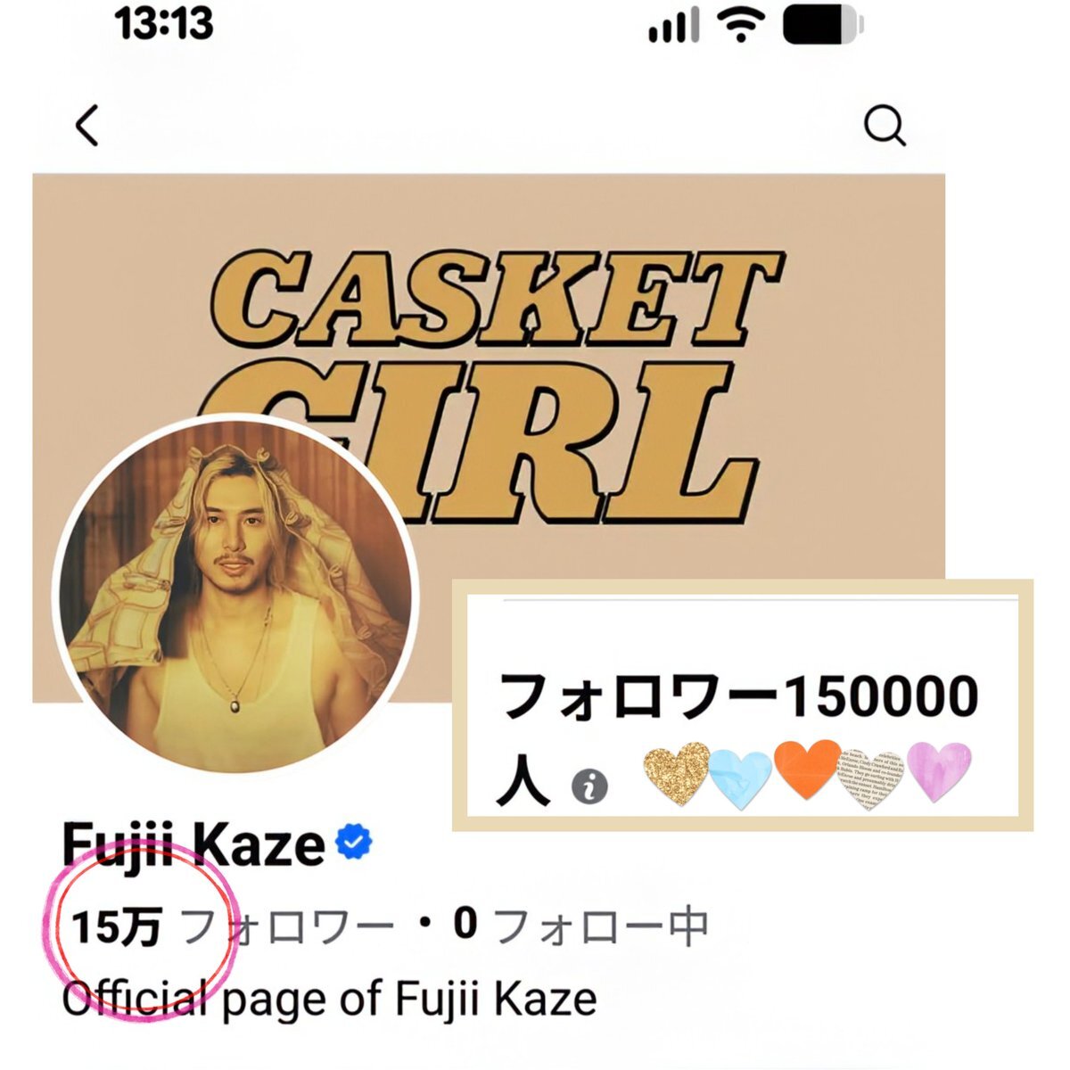Tap the battery status icon
This screenshot has height=1070, width=1070.
click(x=823, y=26)
